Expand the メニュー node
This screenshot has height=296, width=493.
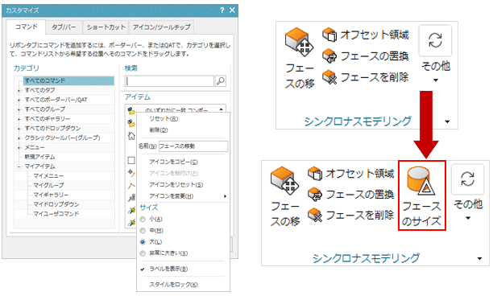(19, 147)
